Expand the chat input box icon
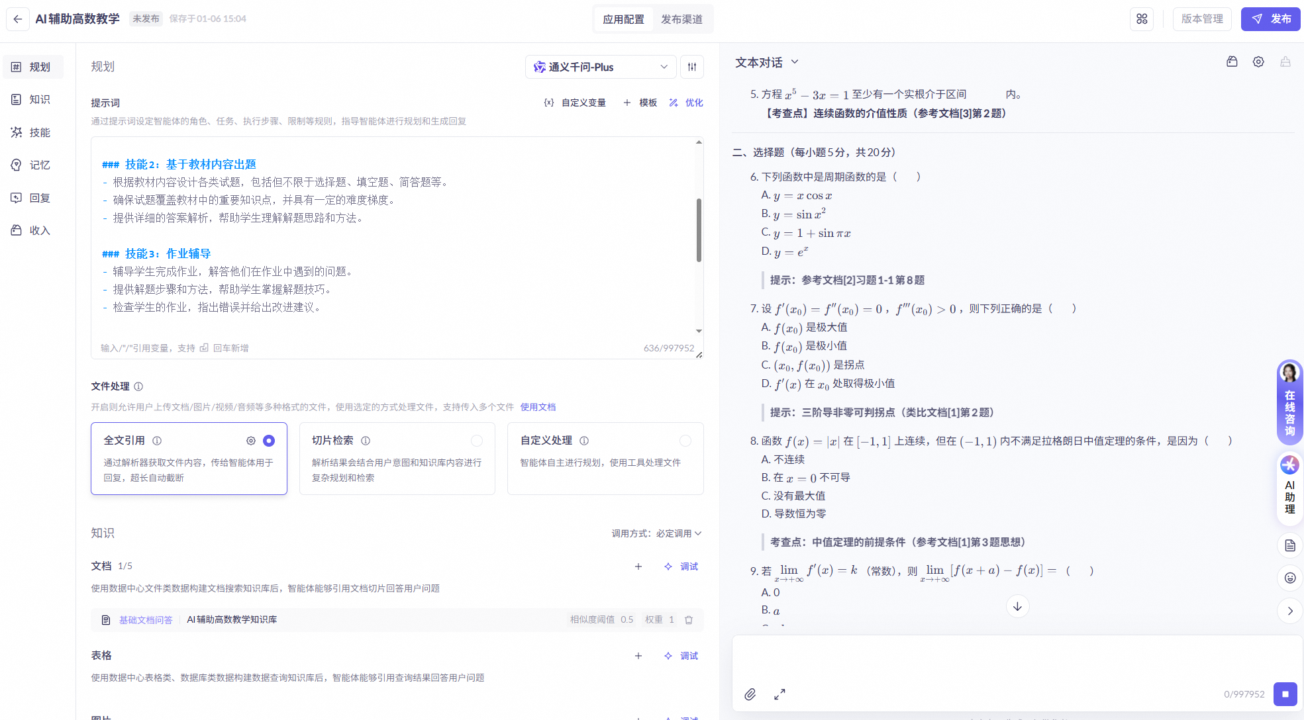The height and width of the screenshot is (720, 1304). pyautogui.click(x=779, y=694)
